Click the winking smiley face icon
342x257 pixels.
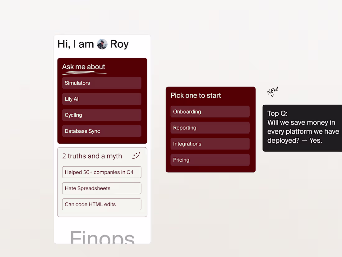pyautogui.click(x=136, y=156)
